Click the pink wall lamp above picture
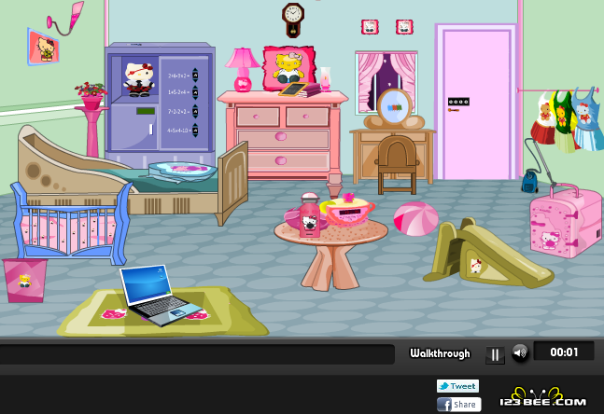Screen dimensions: 604x414 [x=65, y=18]
